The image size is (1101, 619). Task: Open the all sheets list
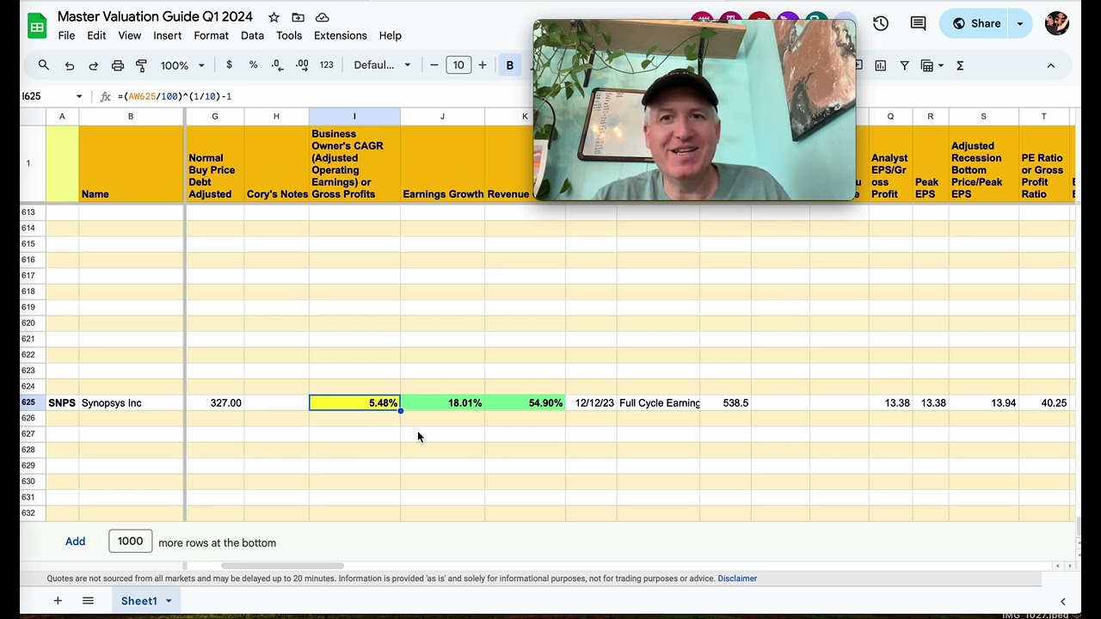click(x=88, y=601)
